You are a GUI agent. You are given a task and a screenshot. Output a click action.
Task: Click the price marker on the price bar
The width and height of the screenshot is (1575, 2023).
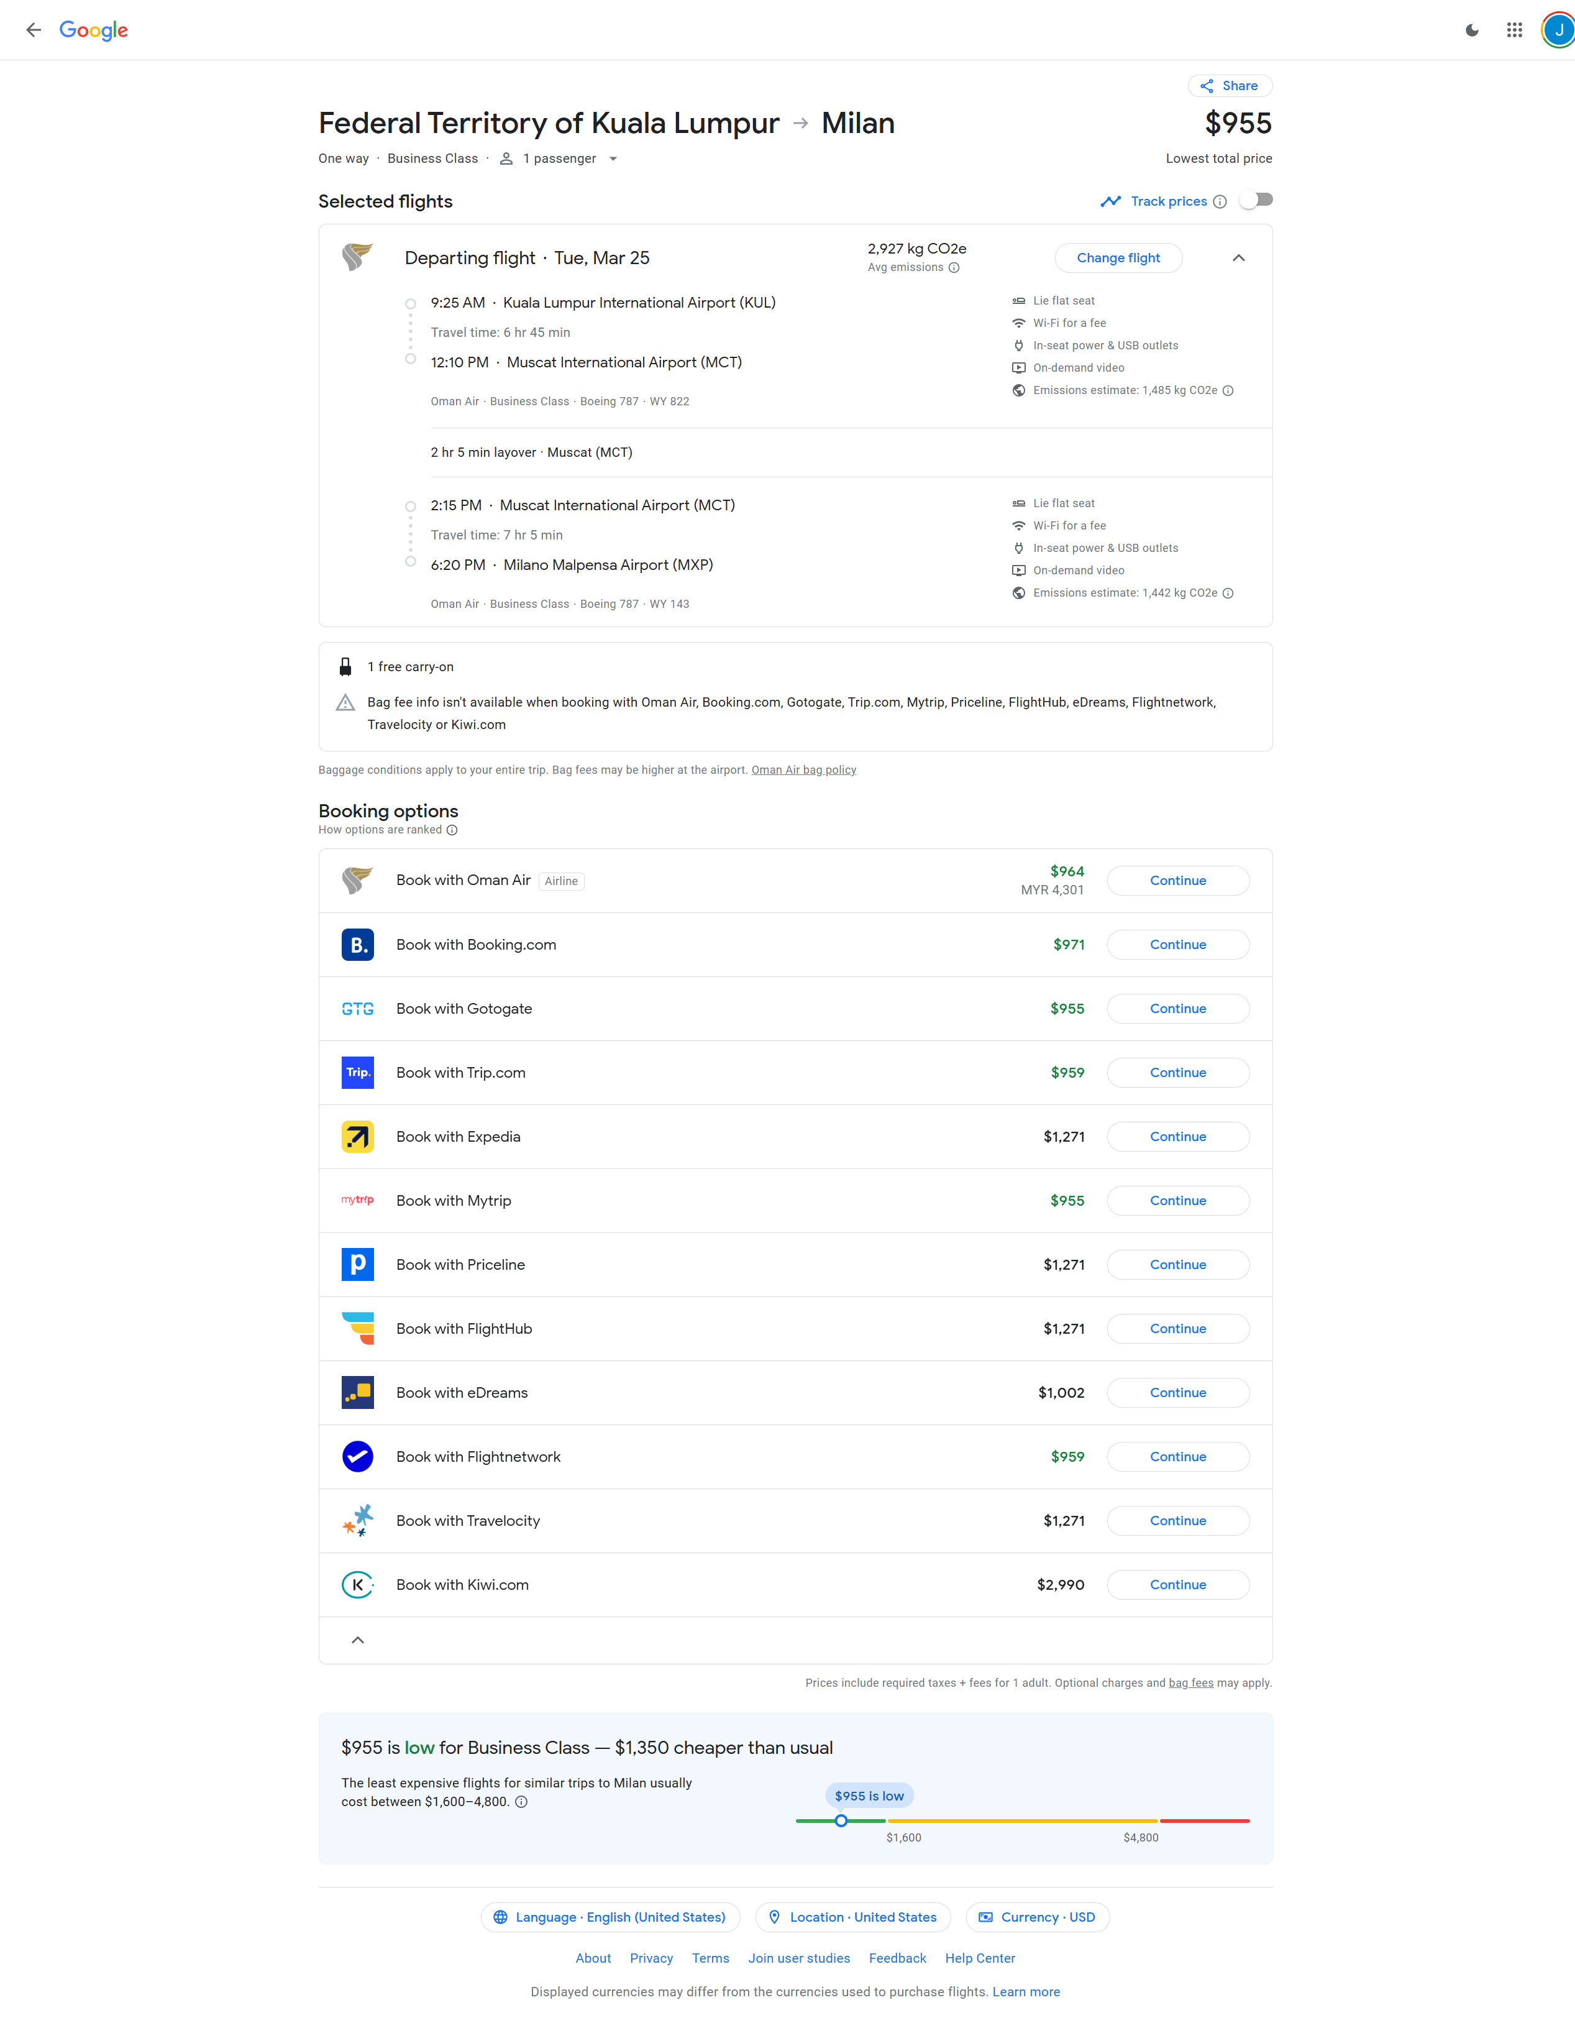[x=841, y=1821]
